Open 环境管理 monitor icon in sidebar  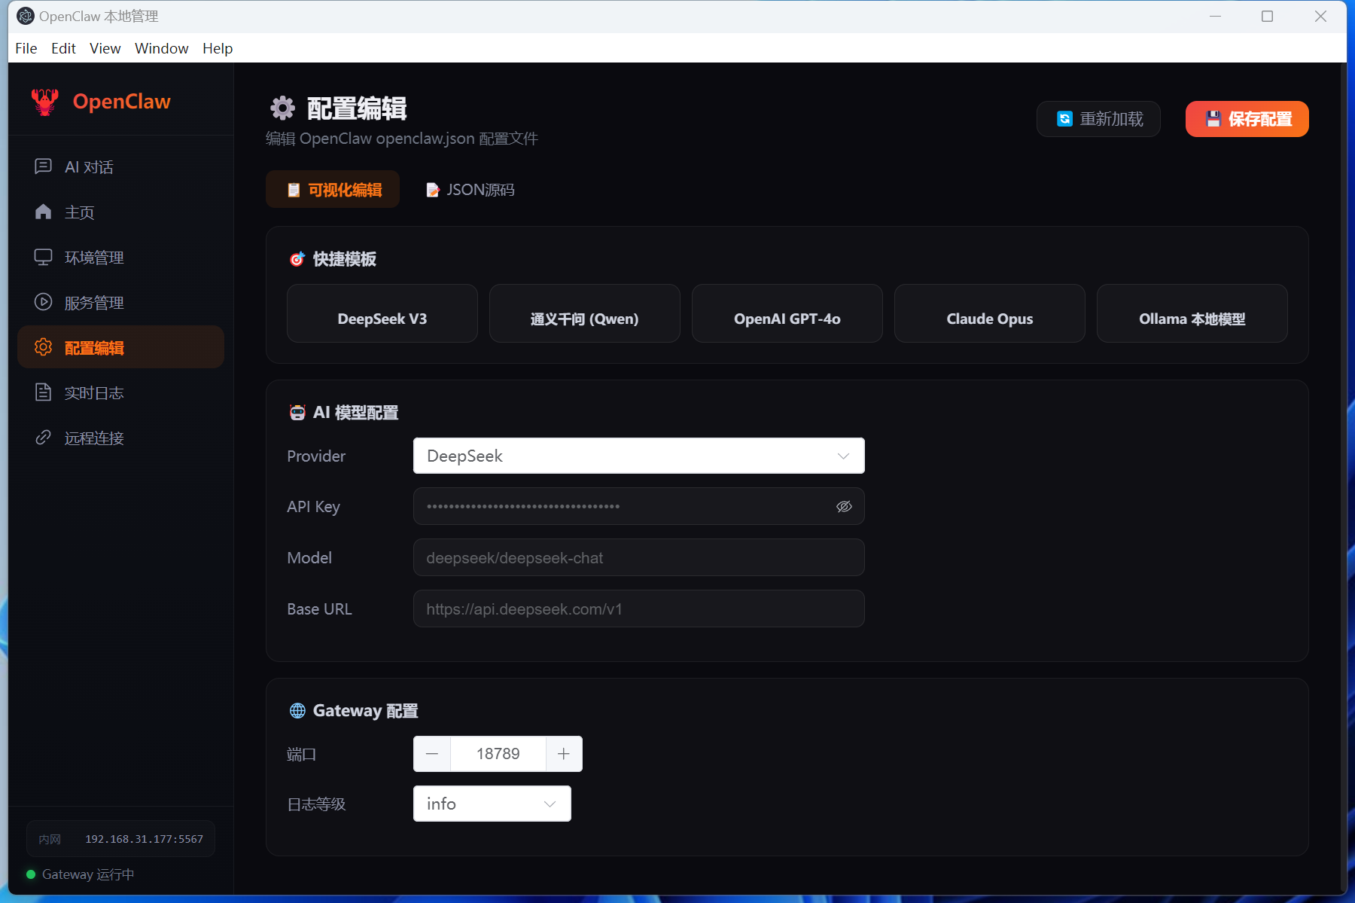(x=44, y=257)
